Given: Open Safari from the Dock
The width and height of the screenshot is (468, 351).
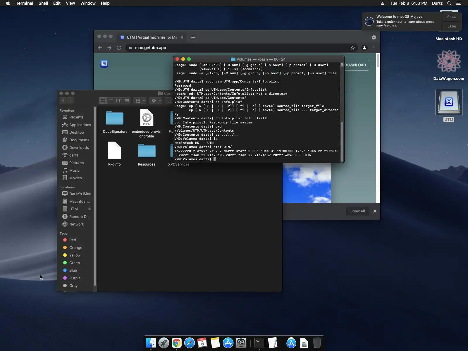Looking at the screenshot, I should pyautogui.click(x=190, y=343).
